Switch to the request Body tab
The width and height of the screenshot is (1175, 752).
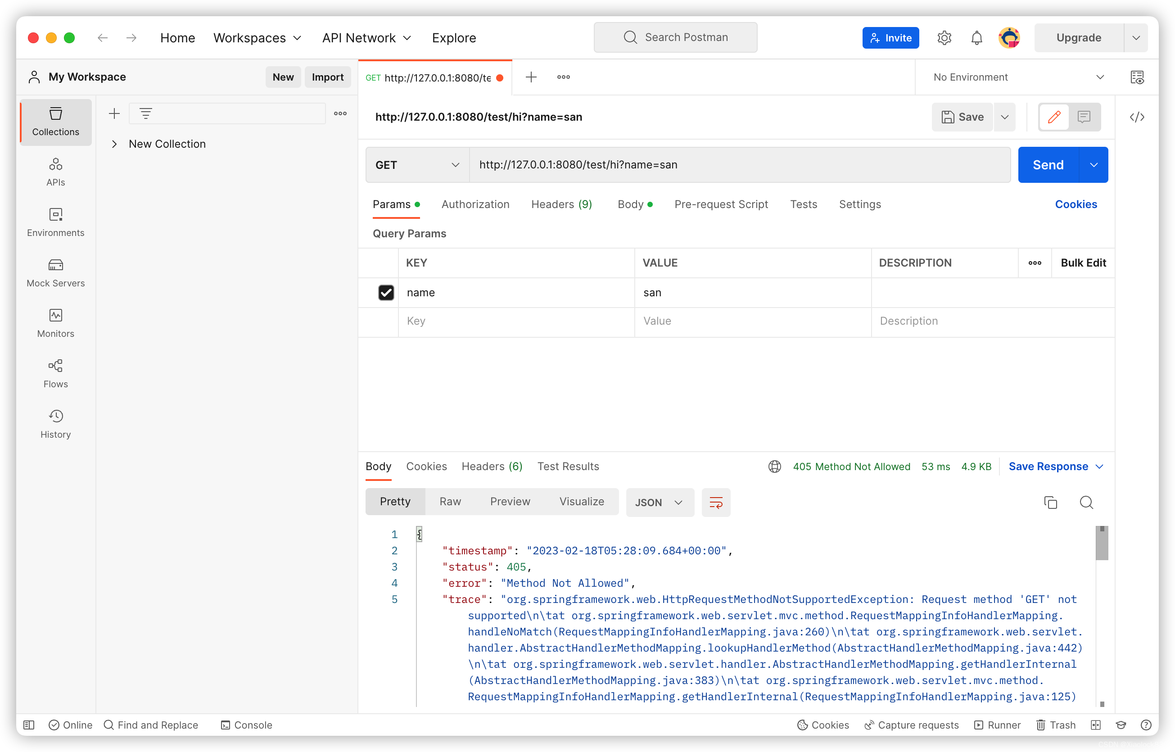tap(635, 204)
